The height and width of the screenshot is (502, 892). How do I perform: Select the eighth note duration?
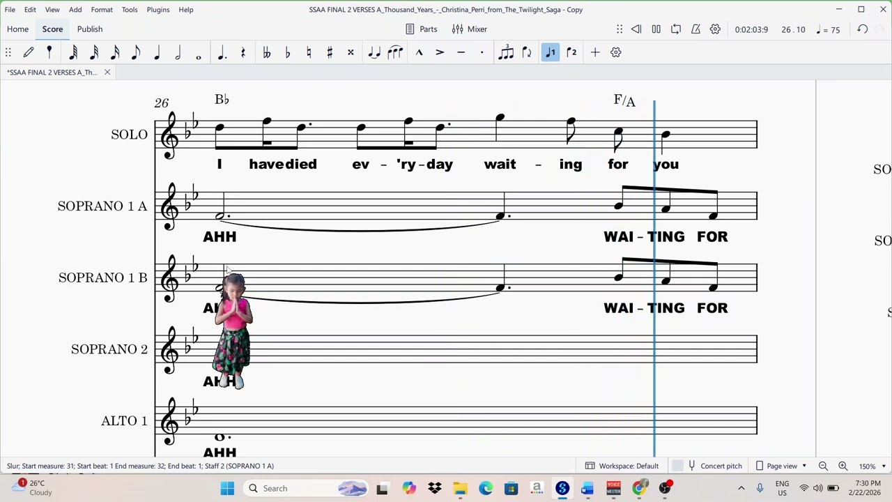click(136, 52)
